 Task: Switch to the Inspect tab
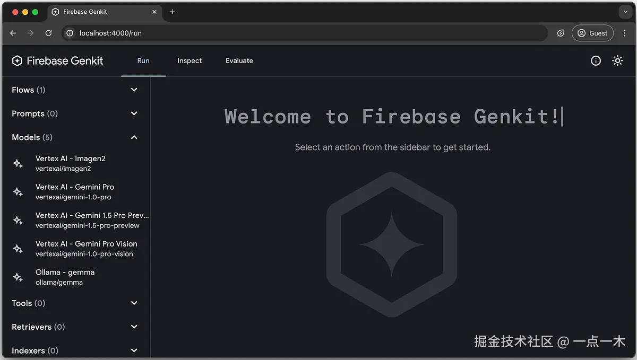pos(190,60)
